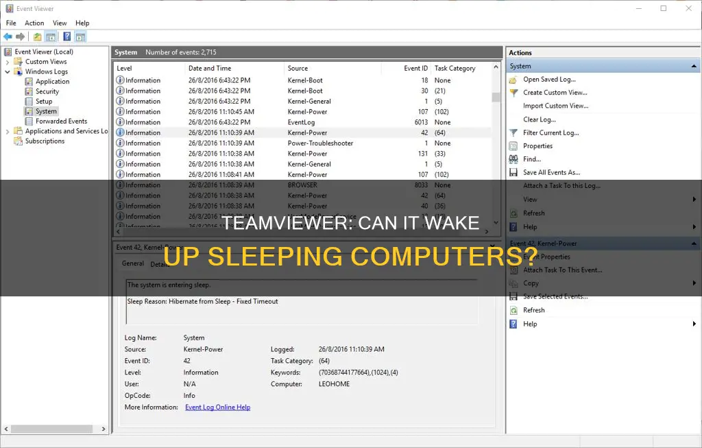Click Import Custom View action
The width and height of the screenshot is (702, 448).
tap(555, 106)
